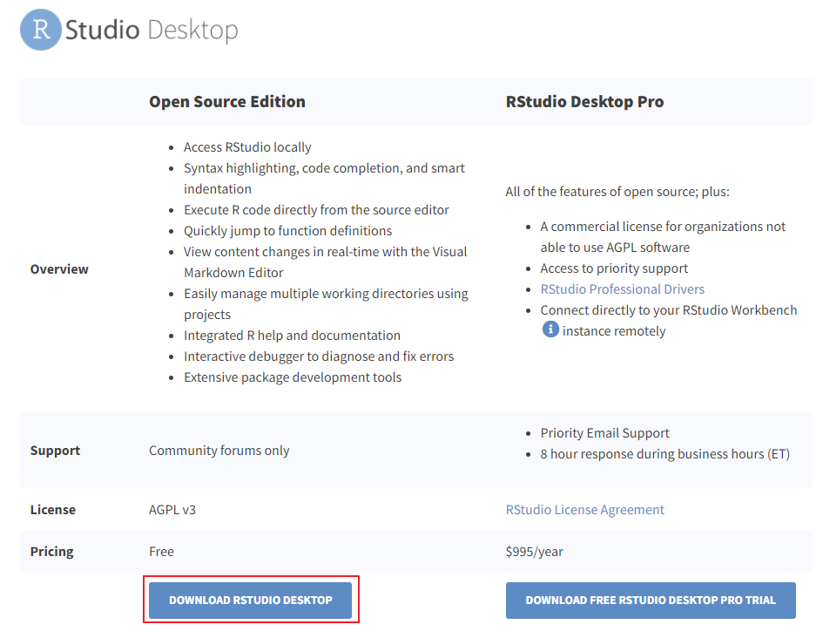823x638 pixels.
Task: Click the RStudio logo circle icon
Action: click(x=41, y=30)
